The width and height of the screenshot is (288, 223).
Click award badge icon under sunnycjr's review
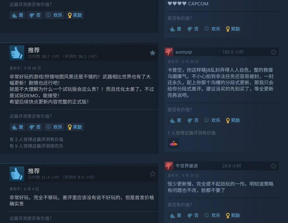(x=174, y=143)
